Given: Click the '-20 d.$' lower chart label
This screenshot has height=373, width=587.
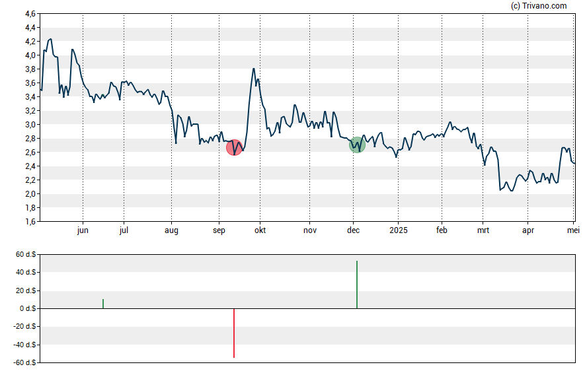Looking at the screenshot, I should coord(24,326).
